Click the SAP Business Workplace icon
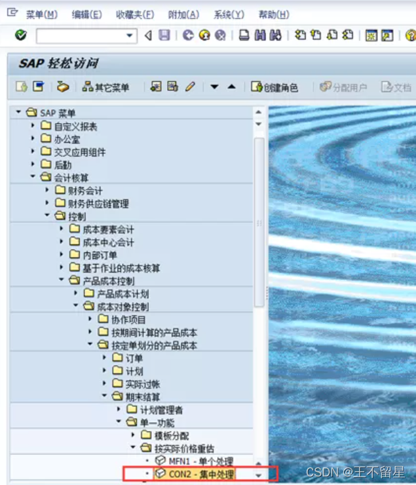 pos(63,87)
